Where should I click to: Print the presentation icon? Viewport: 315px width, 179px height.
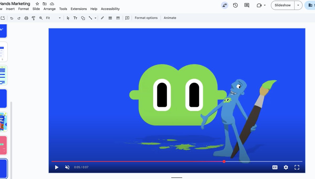tap(26, 18)
